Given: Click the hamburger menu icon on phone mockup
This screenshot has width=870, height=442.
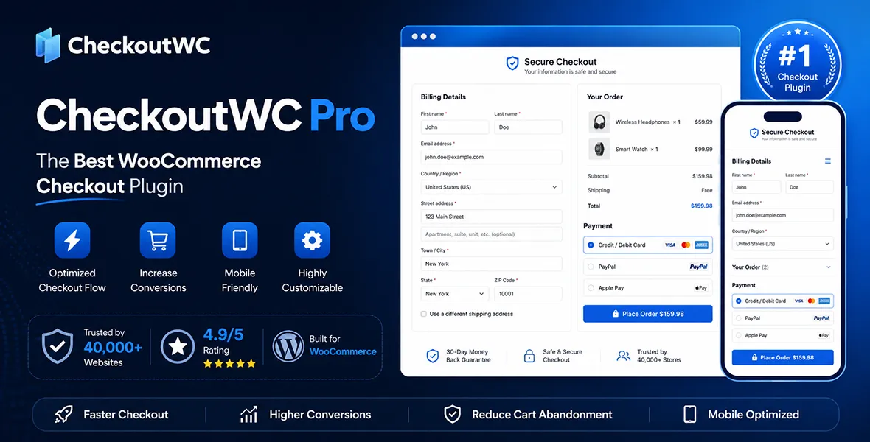Looking at the screenshot, I should [x=828, y=161].
